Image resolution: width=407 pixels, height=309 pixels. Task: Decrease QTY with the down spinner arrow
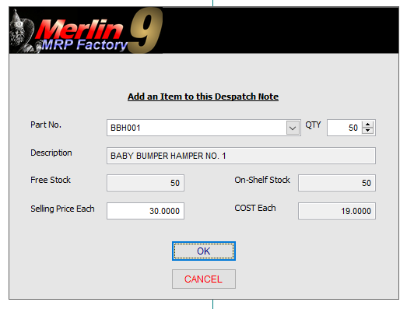click(x=367, y=131)
